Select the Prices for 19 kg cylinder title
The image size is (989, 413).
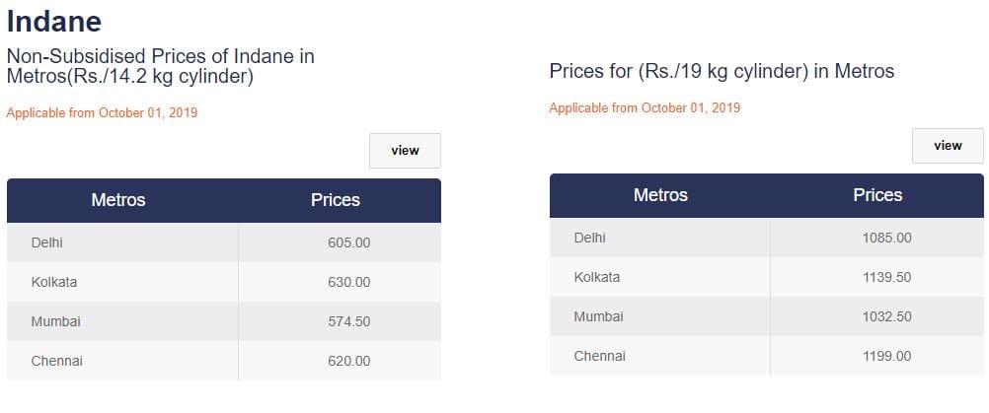722,71
